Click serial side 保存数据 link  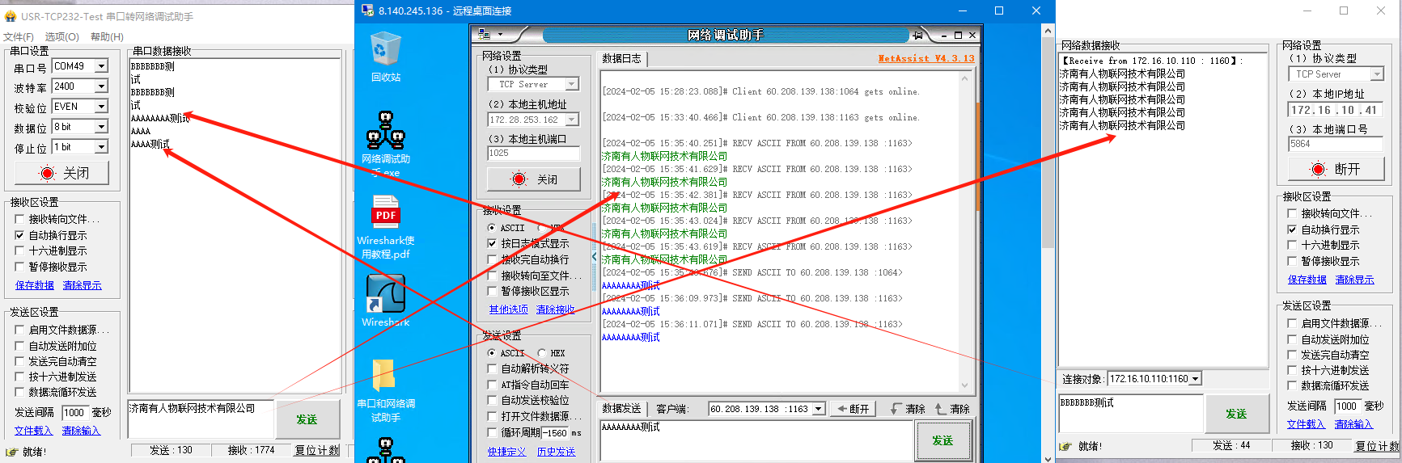pos(35,285)
